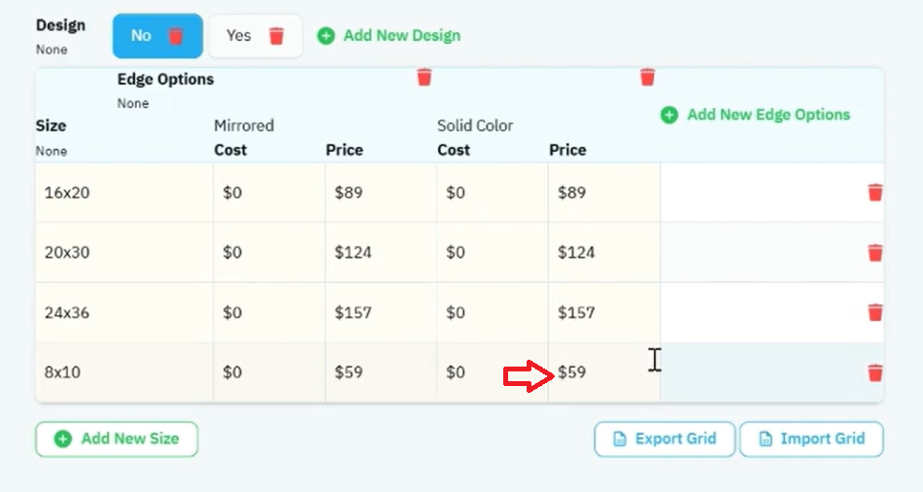Open Import Grid

tap(811, 439)
